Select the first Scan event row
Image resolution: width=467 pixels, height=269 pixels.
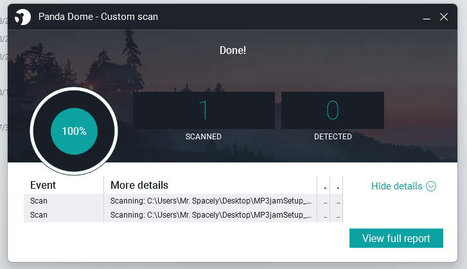coord(183,201)
